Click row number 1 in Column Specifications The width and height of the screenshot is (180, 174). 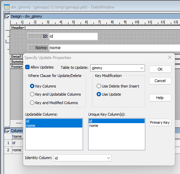(8, 143)
